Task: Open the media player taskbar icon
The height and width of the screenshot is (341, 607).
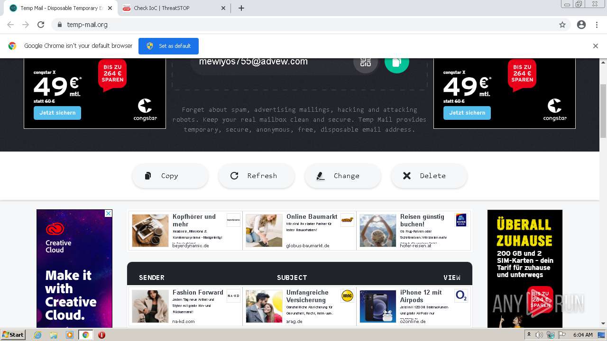Action: click(x=70, y=335)
